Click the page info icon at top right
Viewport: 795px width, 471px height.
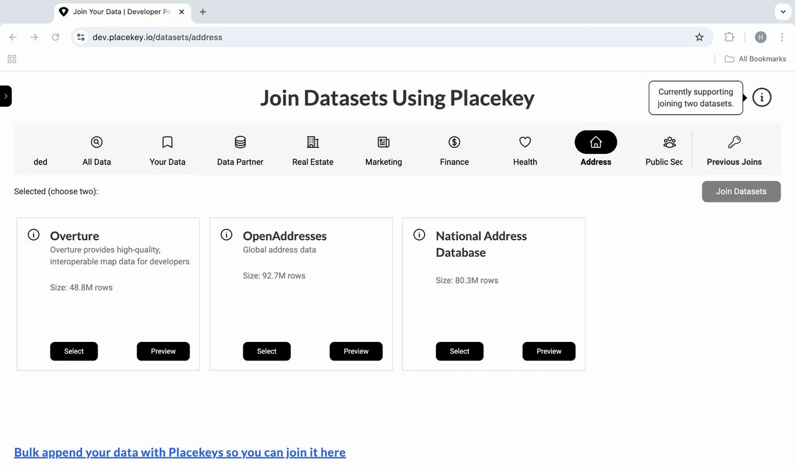761,97
